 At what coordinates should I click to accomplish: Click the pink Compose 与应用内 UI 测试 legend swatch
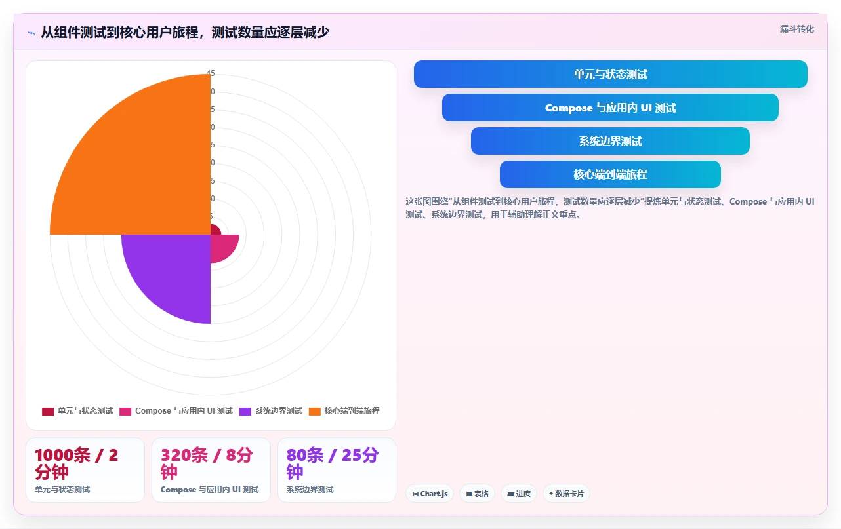pos(125,411)
